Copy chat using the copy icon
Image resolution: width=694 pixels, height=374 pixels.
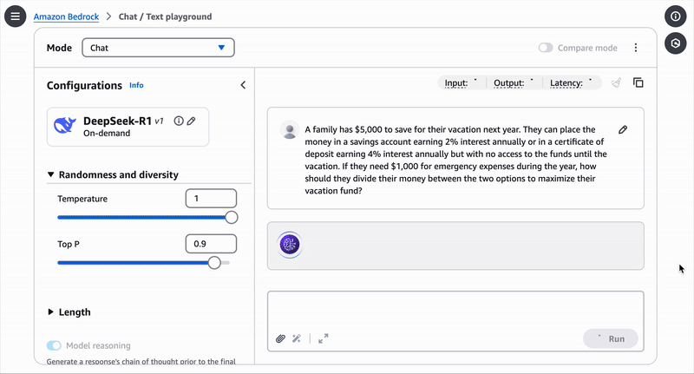[x=638, y=82]
